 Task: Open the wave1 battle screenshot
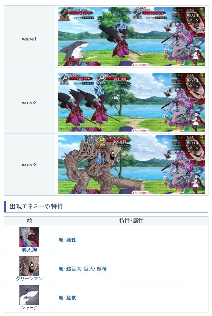pos(132,37)
